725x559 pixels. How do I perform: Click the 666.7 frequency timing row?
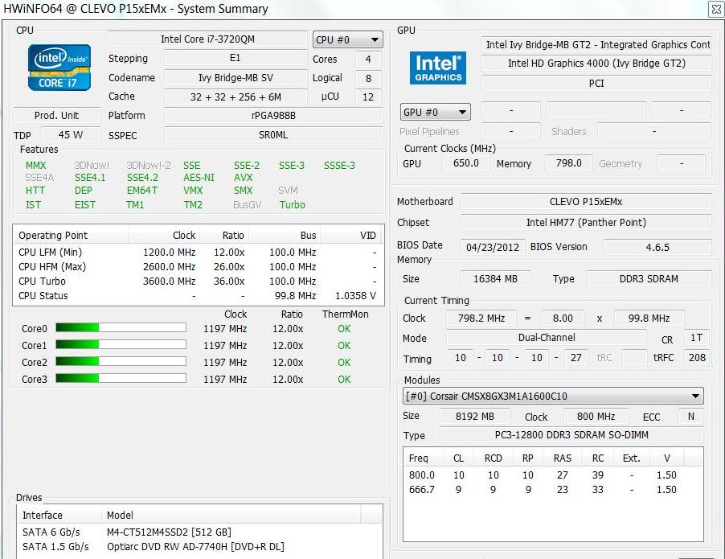543,490
